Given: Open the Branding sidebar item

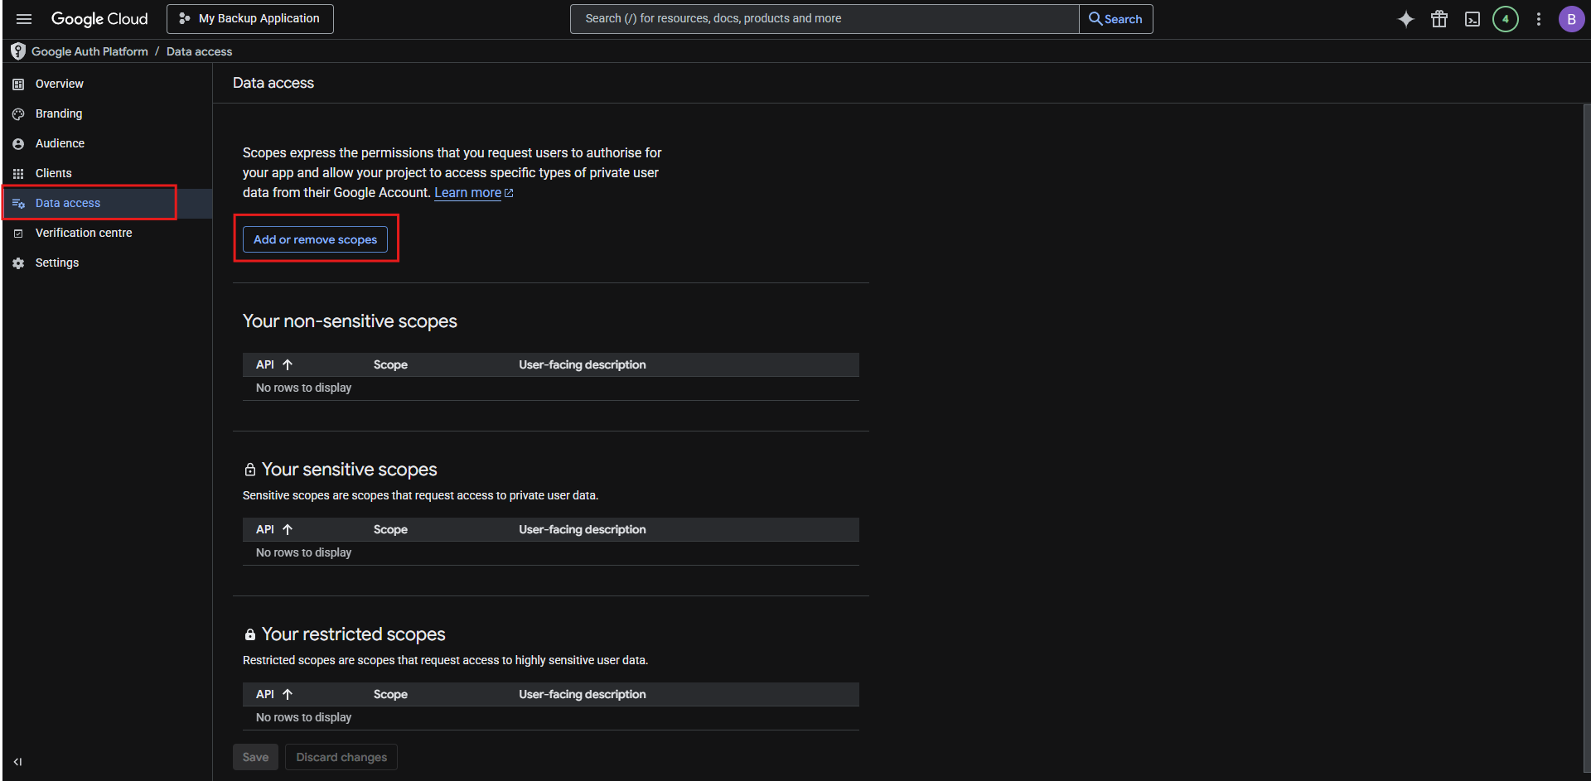Looking at the screenshot, I should [x=106, y=113].
